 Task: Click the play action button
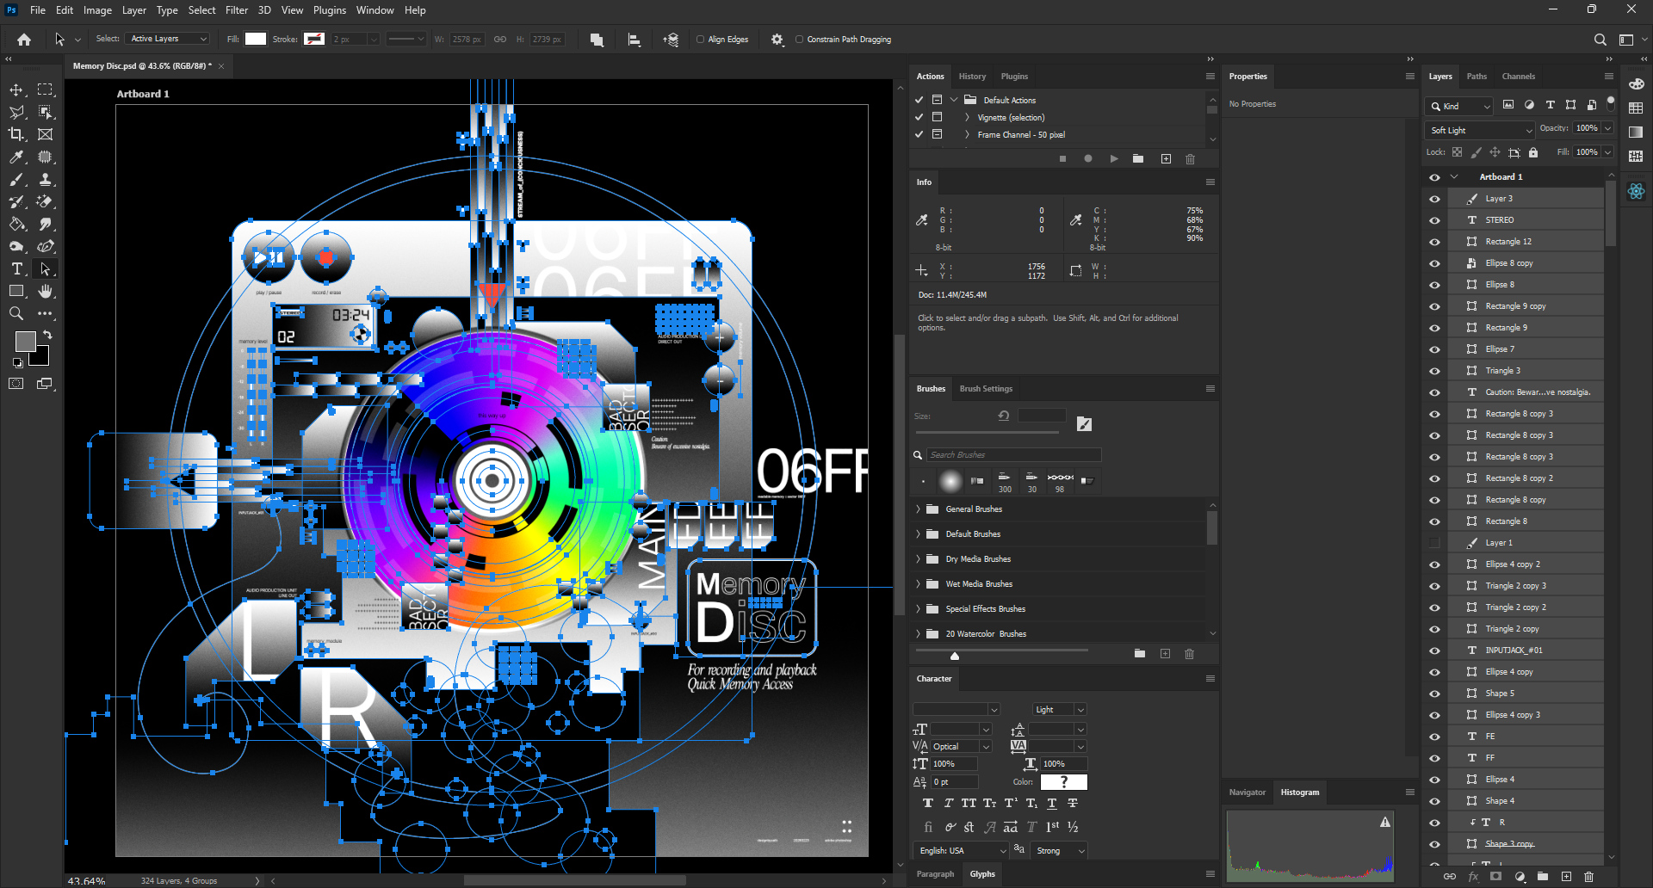click(x=1114, y=159)
